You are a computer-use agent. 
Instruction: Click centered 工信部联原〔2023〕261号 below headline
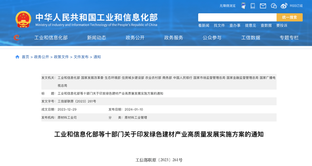159,160
